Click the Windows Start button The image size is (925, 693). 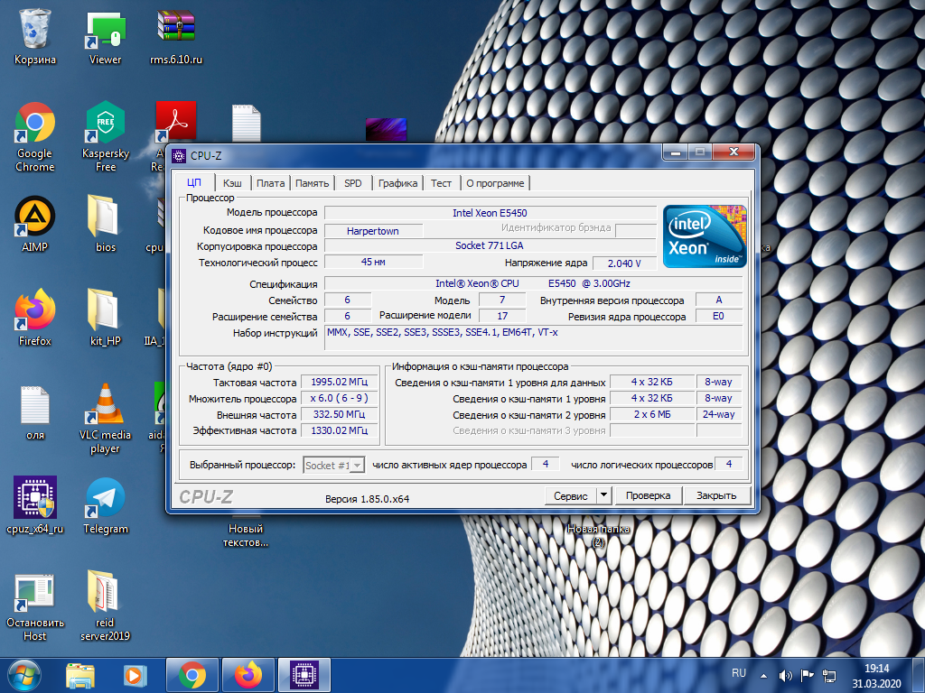coord(25,674)
